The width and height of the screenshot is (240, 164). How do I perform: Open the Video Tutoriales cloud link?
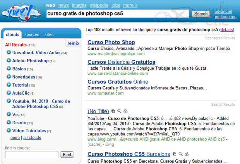pos(29,131)
